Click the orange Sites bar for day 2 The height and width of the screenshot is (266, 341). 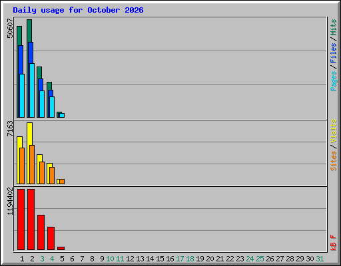pos(32,164)
